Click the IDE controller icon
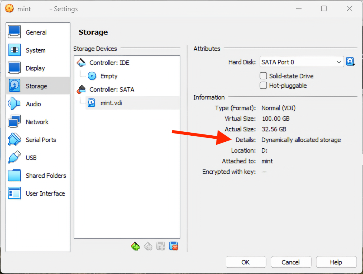 (x=81, y=63)
